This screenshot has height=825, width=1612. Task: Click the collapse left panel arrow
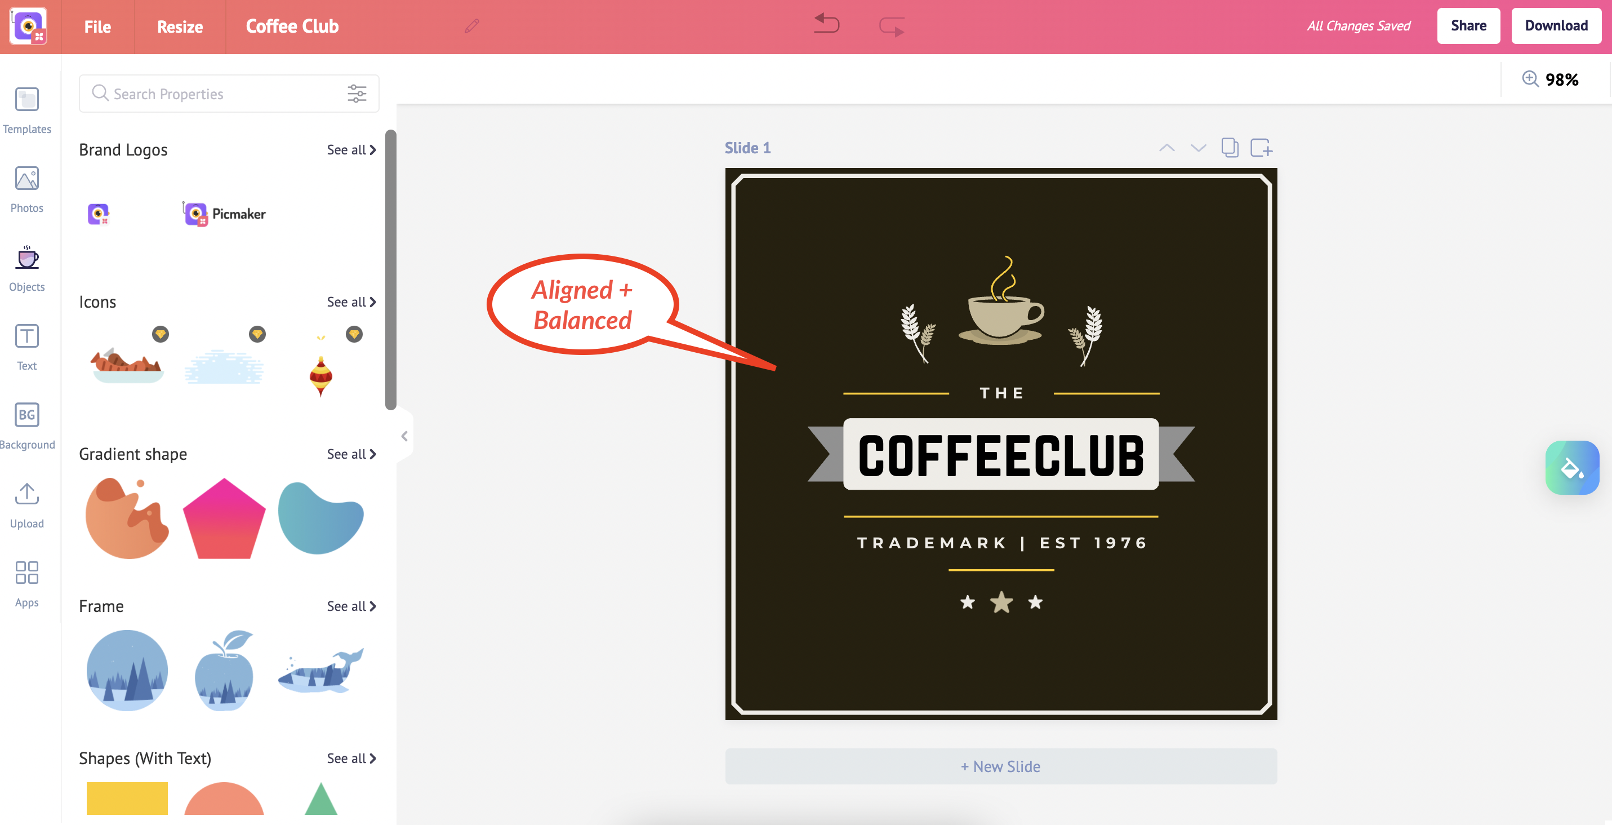pos(403,436)
